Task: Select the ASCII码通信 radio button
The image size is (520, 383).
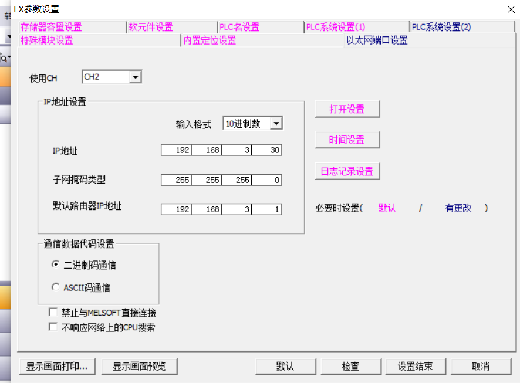Action: (56, 287)
